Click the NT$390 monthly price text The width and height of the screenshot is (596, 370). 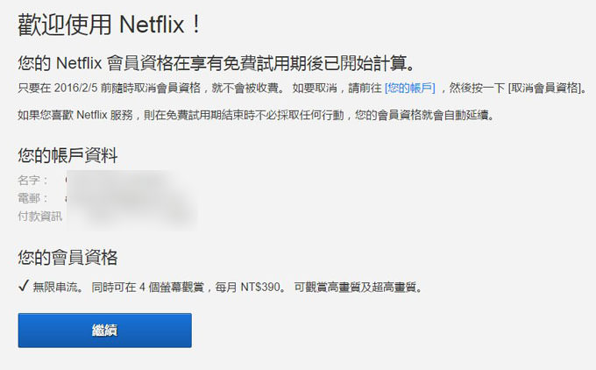pyautogui.click(x=259, y=287)
